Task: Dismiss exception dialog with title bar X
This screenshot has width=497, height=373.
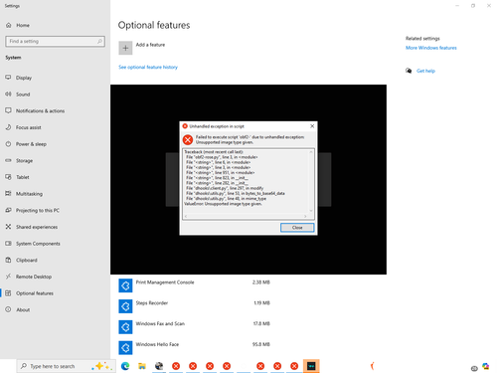Action: [312, 126]
